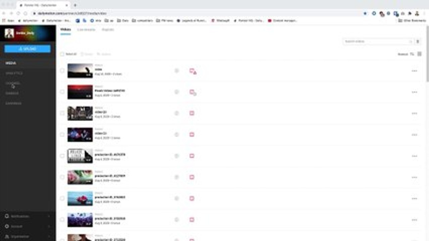Open three-dot menu on poster video row
Screen dimensions: 429x241
pos(414,156)
